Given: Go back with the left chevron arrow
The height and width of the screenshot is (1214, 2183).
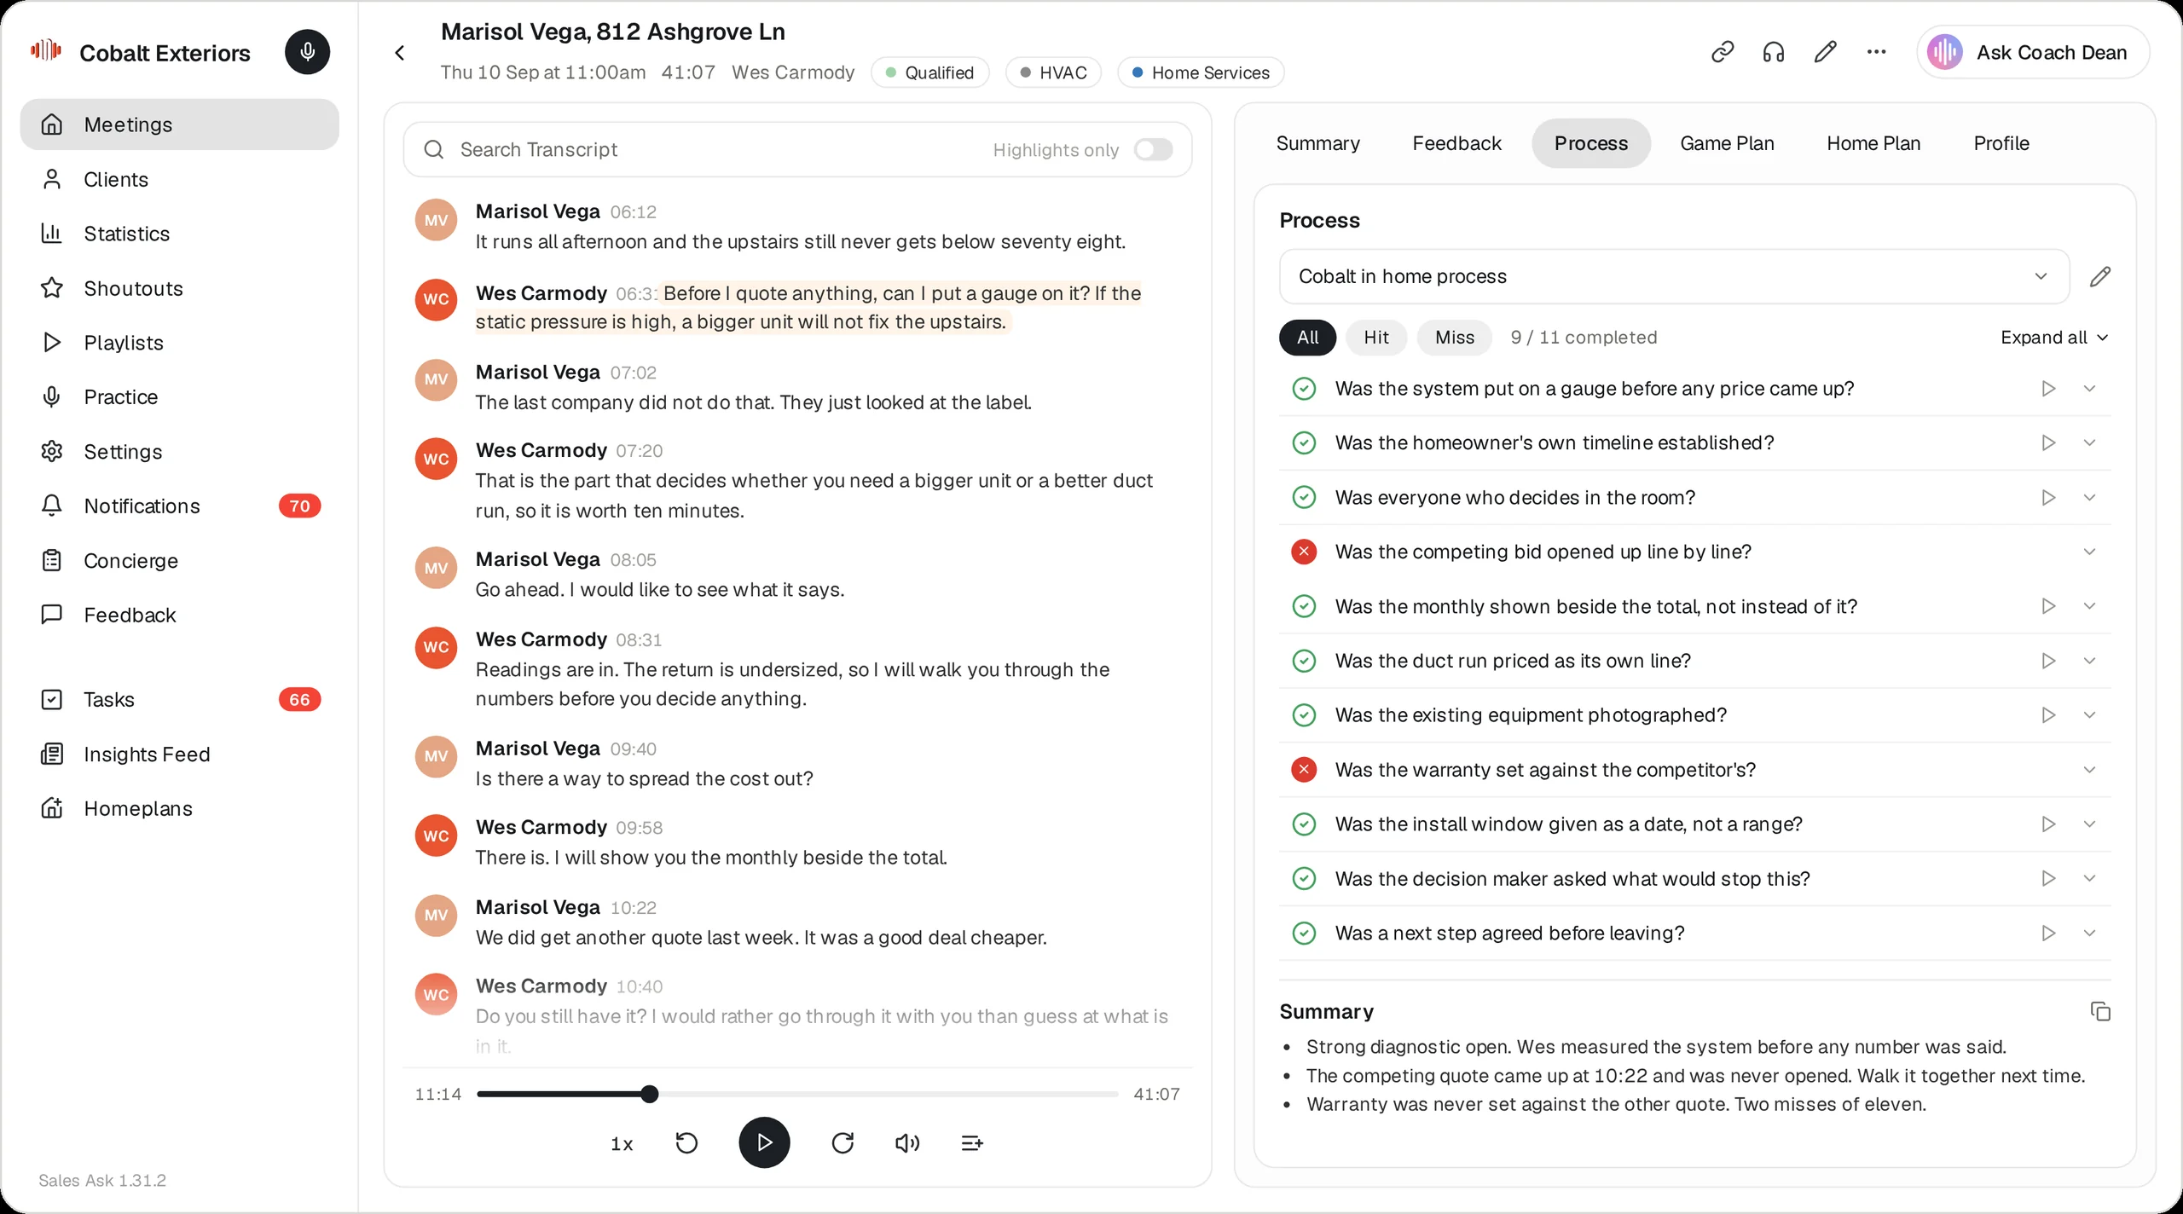Looking at the screenshot, I should (x=400, y=53).
